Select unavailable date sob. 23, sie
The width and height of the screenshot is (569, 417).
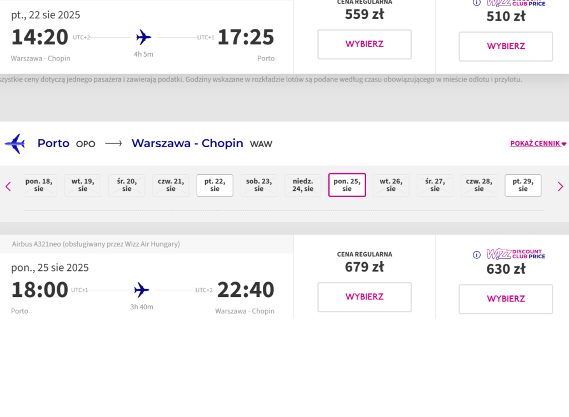tap(259, 185)
